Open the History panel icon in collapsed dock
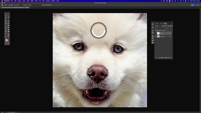This screenshot has height=113, width=201. (153, 24)
